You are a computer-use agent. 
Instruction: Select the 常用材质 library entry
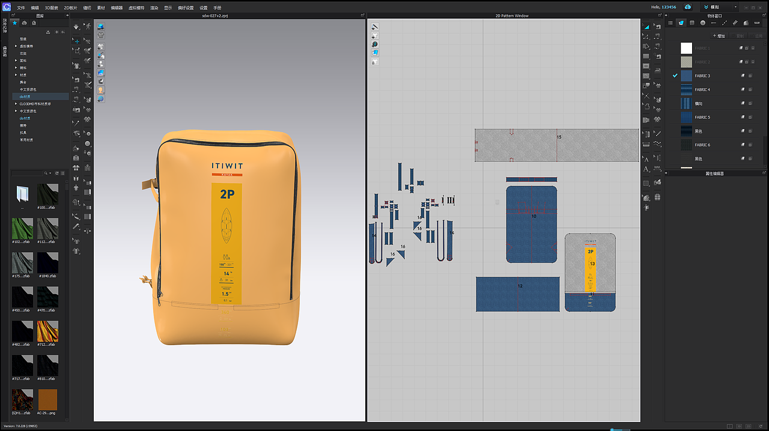pyautogui.click(x=25, y=139)
